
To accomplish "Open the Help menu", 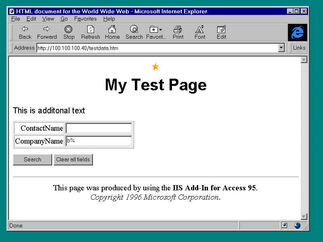I will click(109, 19).
